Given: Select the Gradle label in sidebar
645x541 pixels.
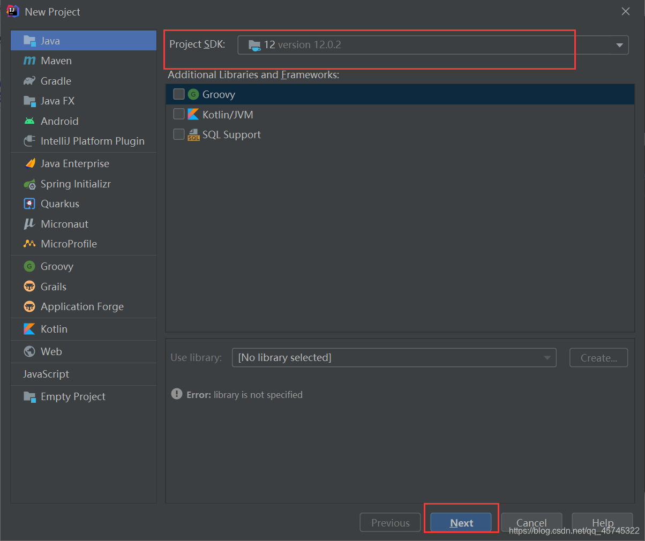Looking at the screenshot, I should coord(56,81).
